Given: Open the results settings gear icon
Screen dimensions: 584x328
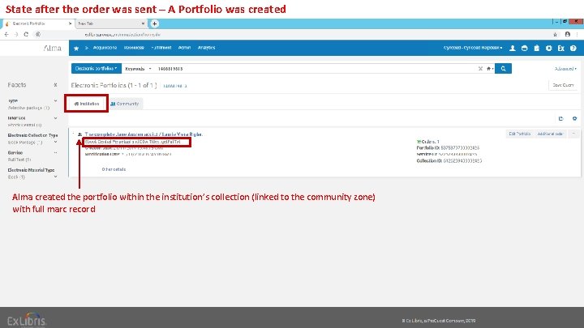Looking at the screenshot, I should pyautogui.click(x=574, y=118).
